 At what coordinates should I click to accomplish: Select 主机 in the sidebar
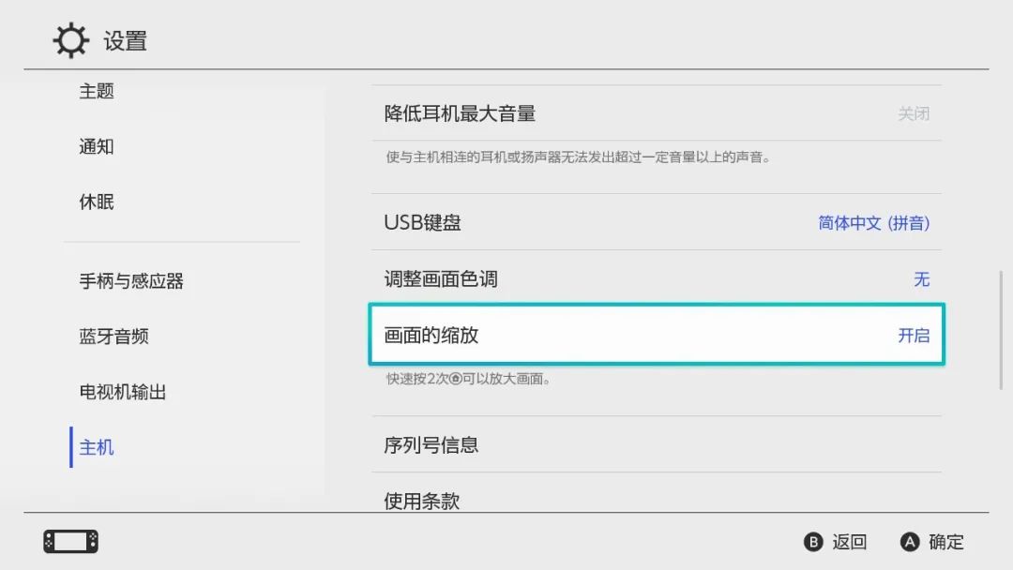[x=96, y=447]
